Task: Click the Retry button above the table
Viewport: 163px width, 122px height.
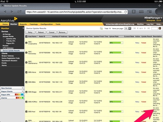Action: pos(30,32)
